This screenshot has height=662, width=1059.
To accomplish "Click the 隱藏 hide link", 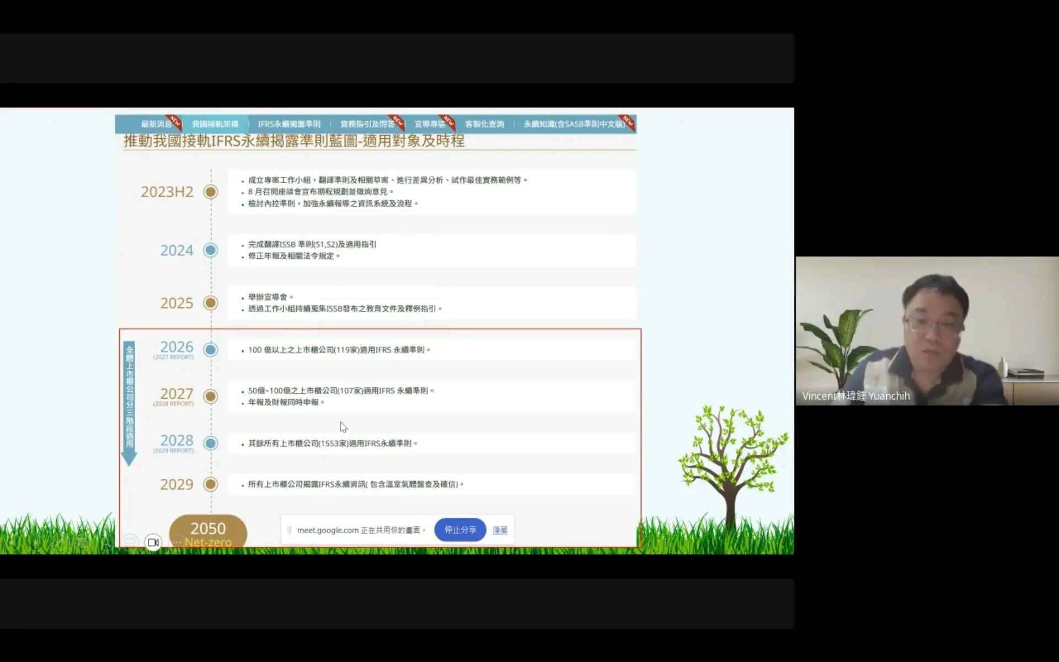I will (500, 530).
